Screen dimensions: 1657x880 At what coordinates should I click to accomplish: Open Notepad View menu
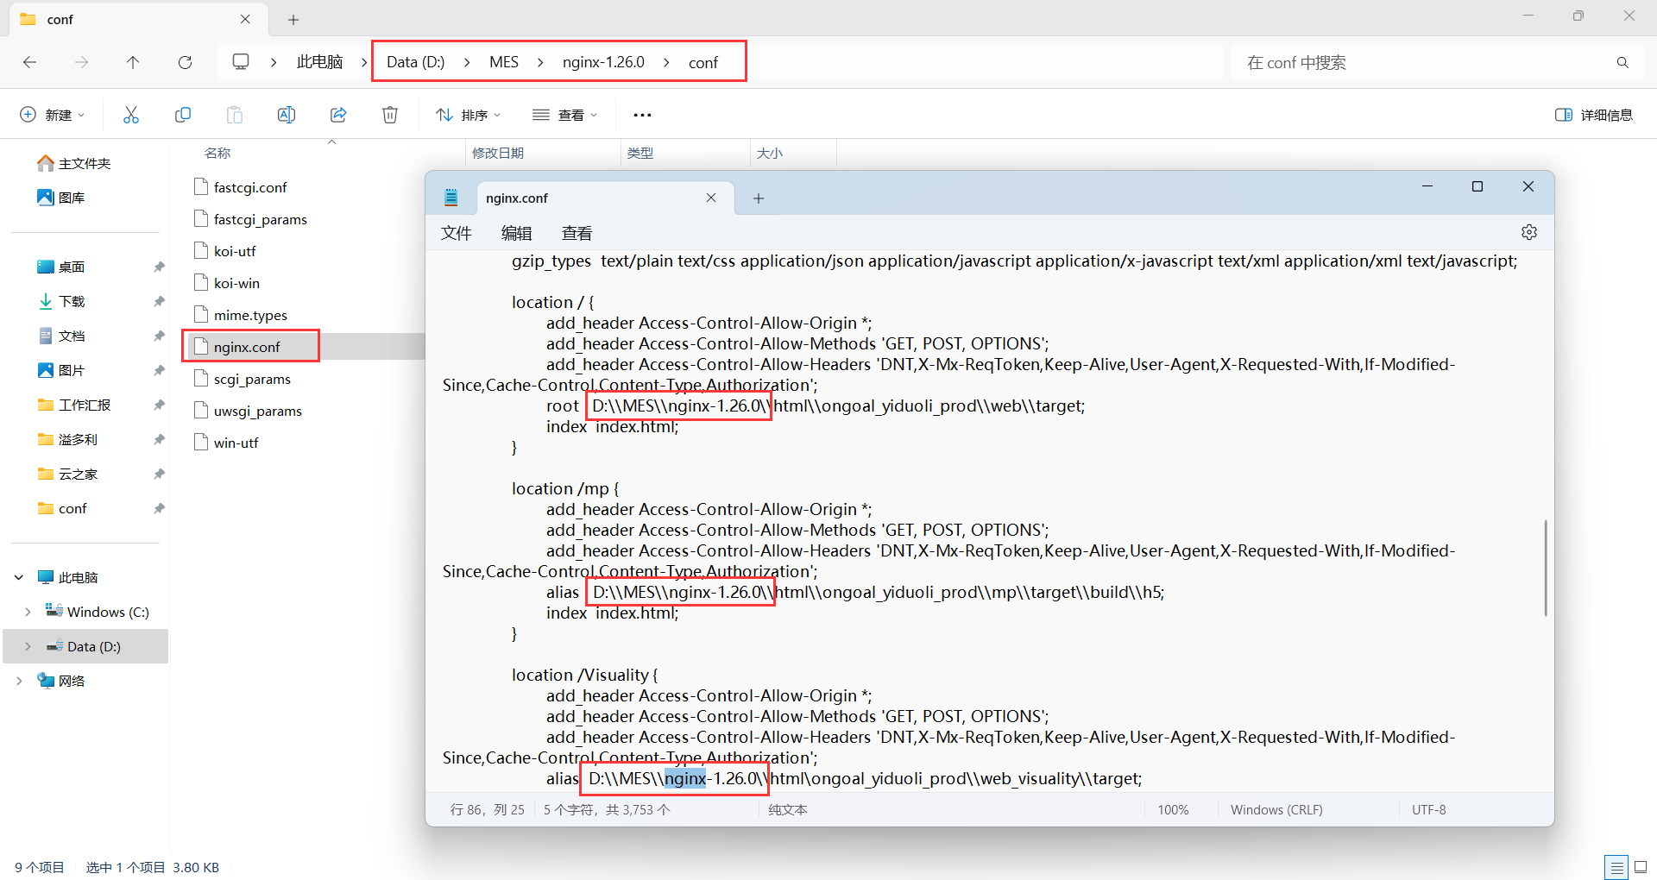(577, 233)
